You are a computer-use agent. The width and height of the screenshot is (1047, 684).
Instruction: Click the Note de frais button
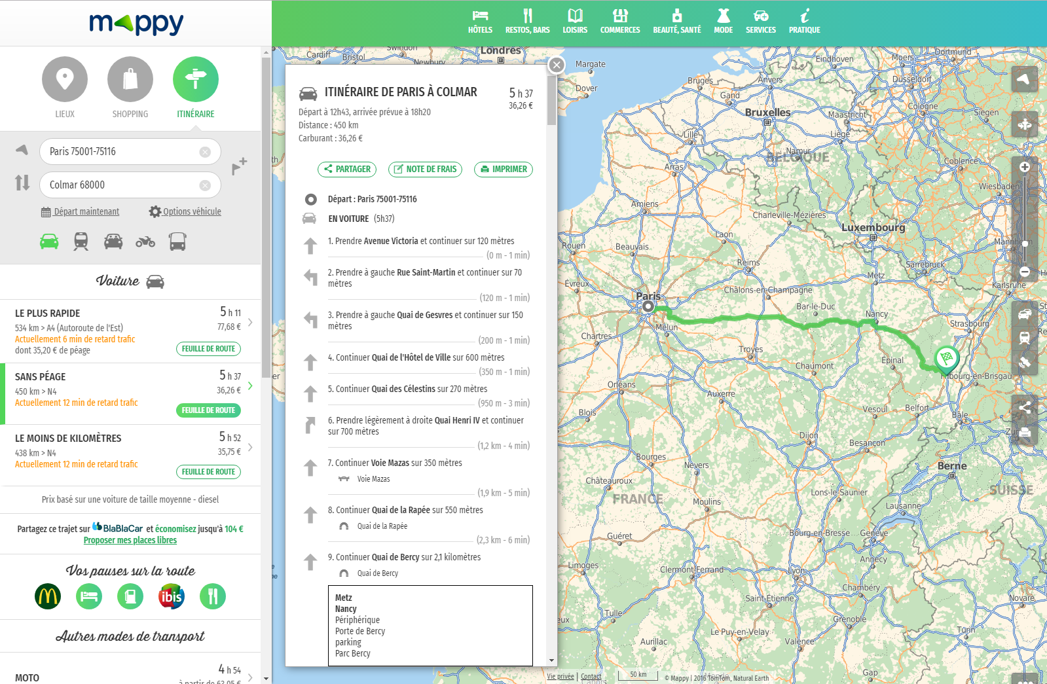(x=425, y=170)
